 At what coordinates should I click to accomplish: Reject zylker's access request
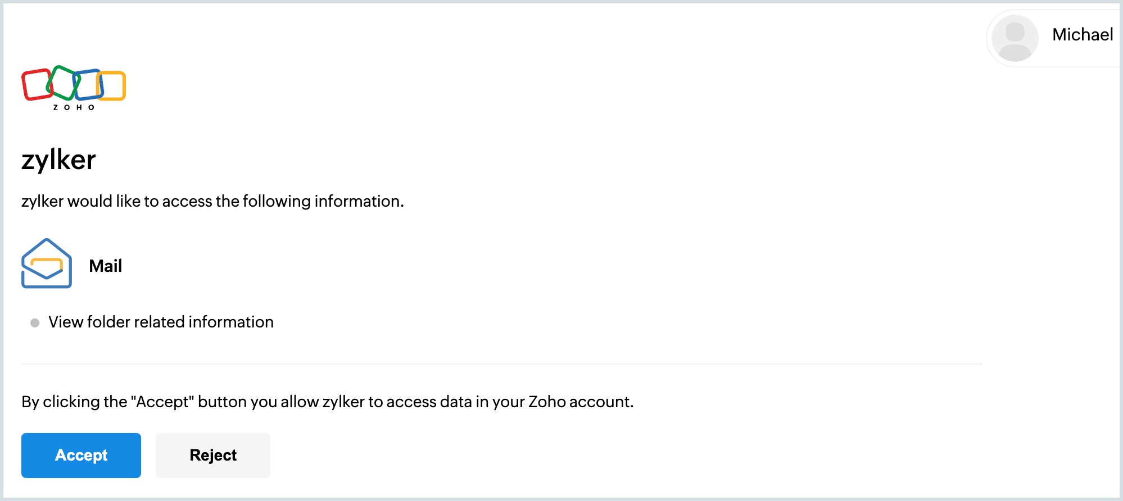[213, 455]
